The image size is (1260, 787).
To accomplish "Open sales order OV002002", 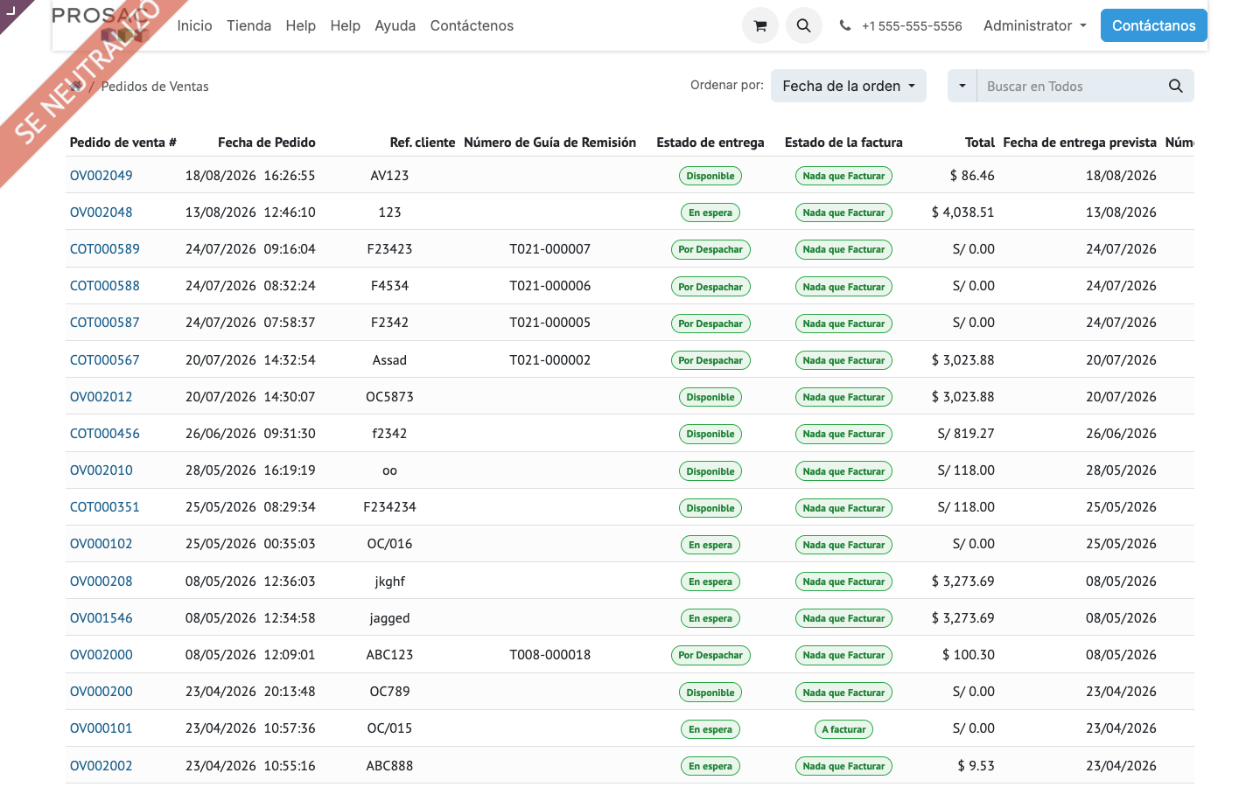I will 101,765.
